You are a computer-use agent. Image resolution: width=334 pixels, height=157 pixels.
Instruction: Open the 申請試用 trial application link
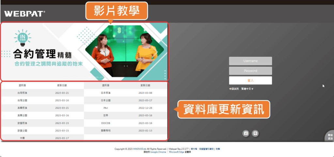coord(234,89)
